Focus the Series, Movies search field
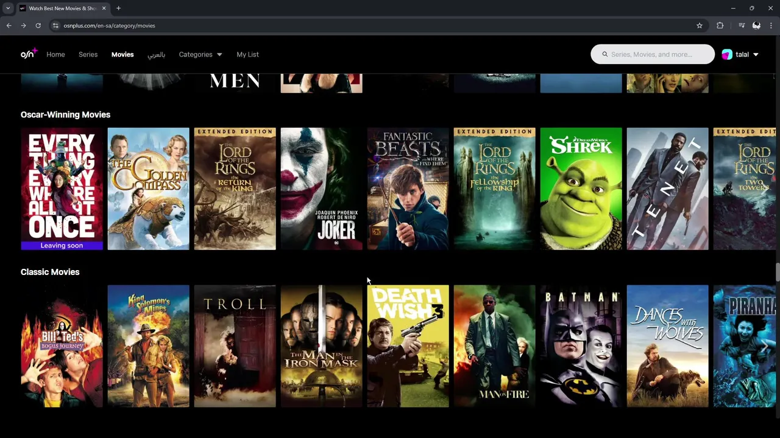 pyautogui.click(x=653, y=54)
